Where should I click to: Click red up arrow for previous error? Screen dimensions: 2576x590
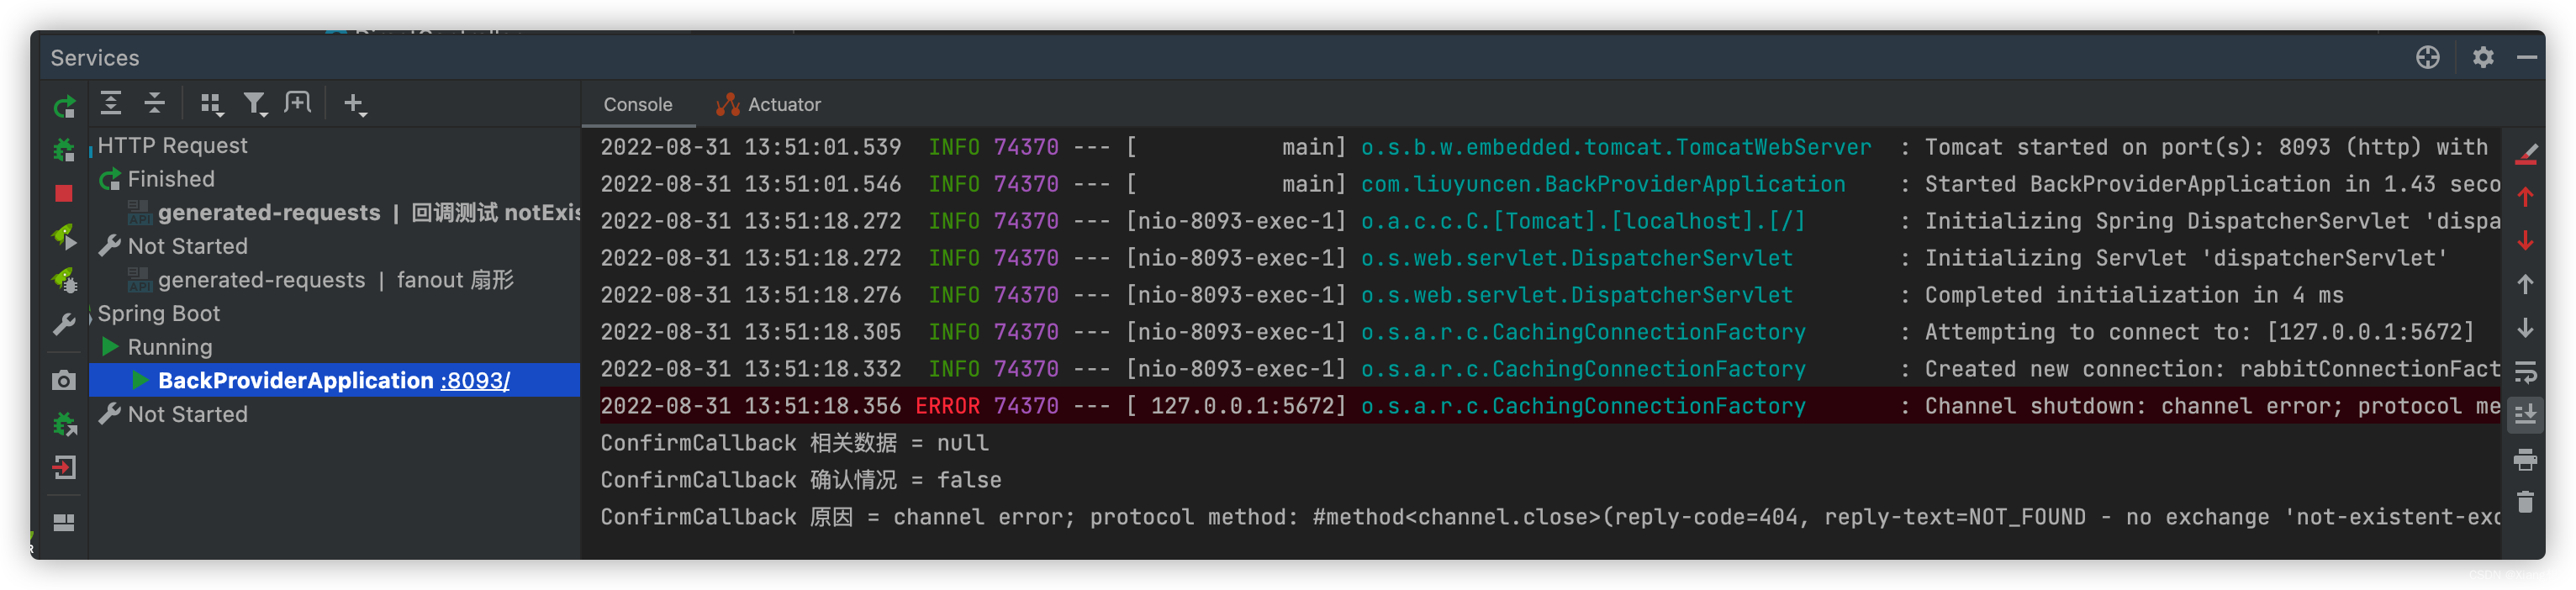pyautogui.click(x=2525, y=197)
